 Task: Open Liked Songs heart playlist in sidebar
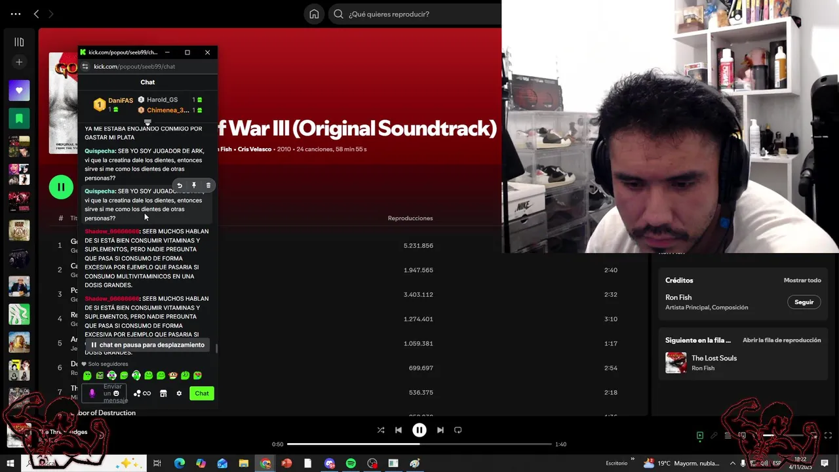[19, 90]
